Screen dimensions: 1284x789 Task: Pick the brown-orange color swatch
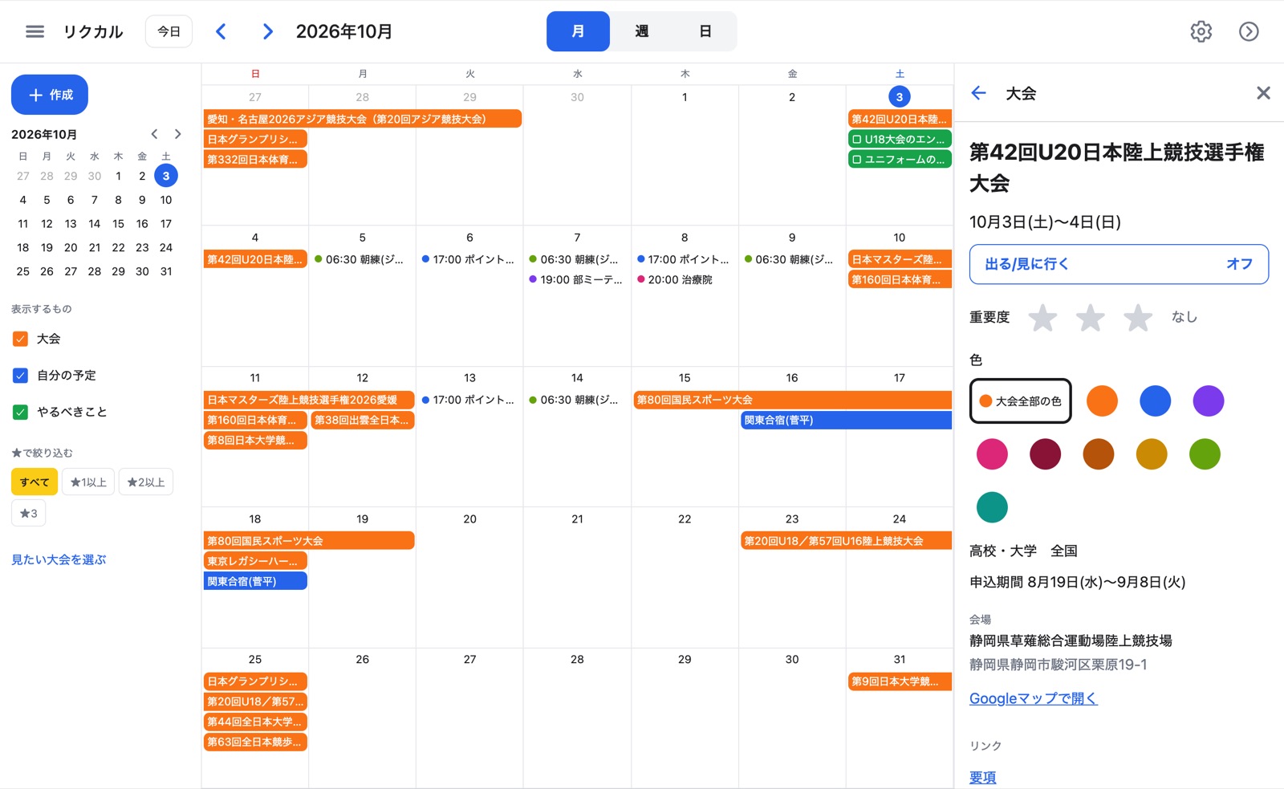coord(1098,454)
